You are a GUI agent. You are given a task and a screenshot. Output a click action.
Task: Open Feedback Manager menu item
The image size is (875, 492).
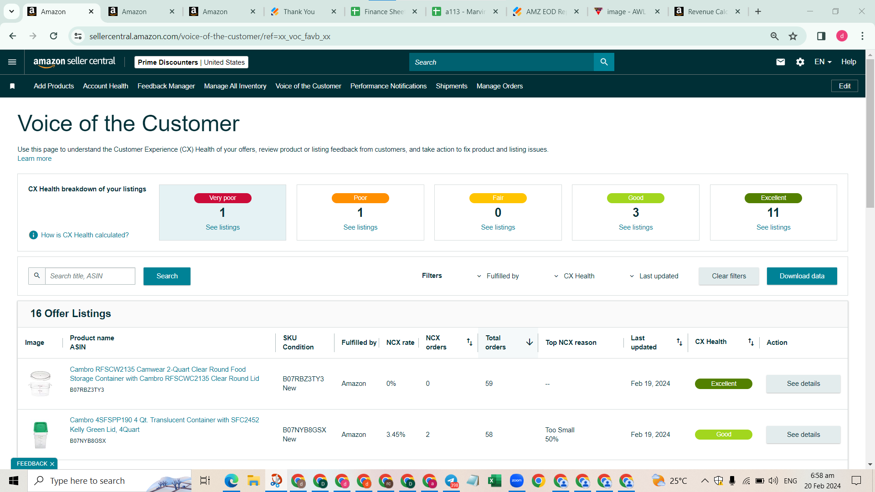[x=166, y=86]
